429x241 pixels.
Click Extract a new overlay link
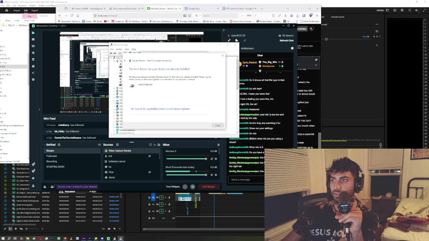[x=77, y=186]
